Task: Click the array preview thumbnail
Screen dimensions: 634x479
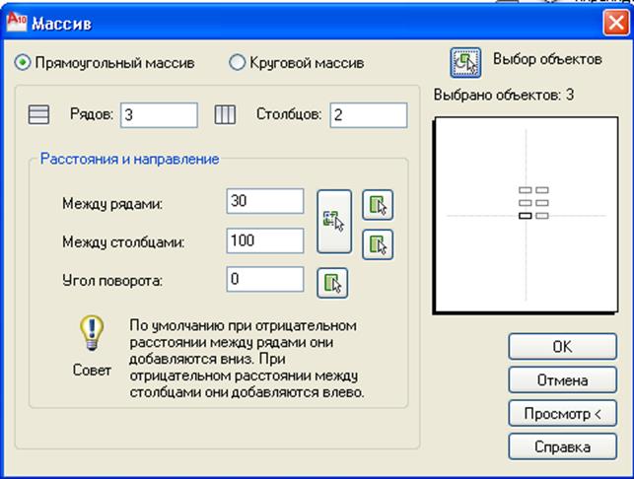Action: pos(526,216)
